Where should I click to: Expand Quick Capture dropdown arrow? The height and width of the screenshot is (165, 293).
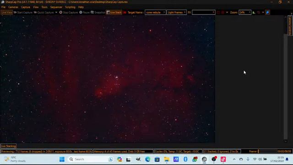coord(56,12)
